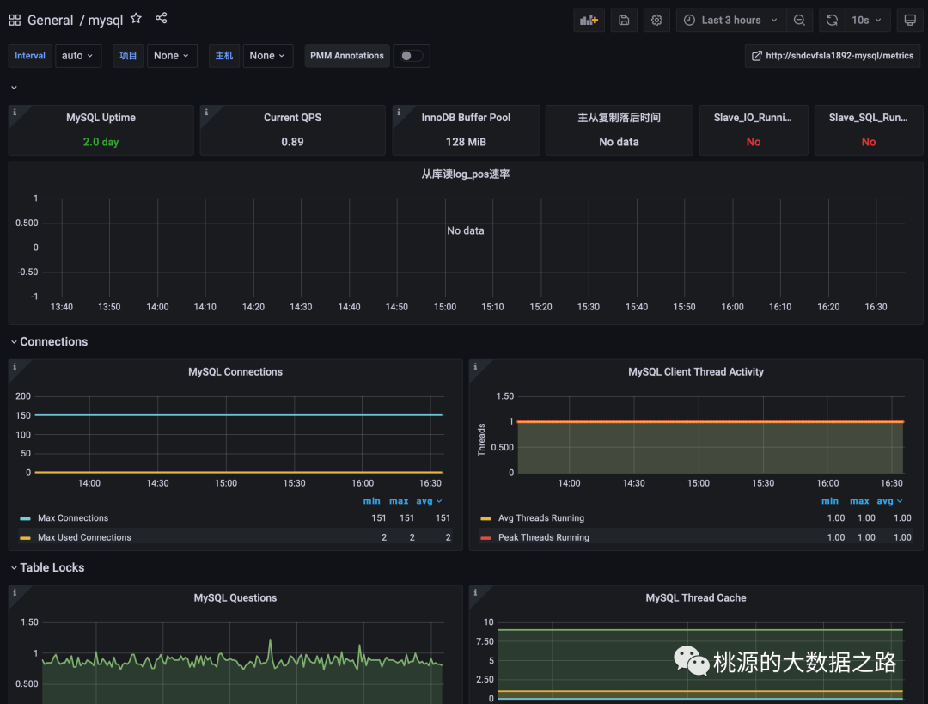The image size is (928, 704).
Task: Open the shdcvfsla1892-mysql metrics link
Action: (833, 56)
